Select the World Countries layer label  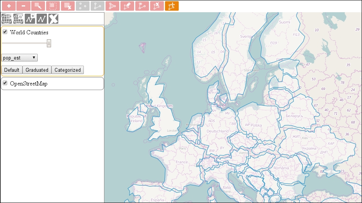(x=29, y=32)
